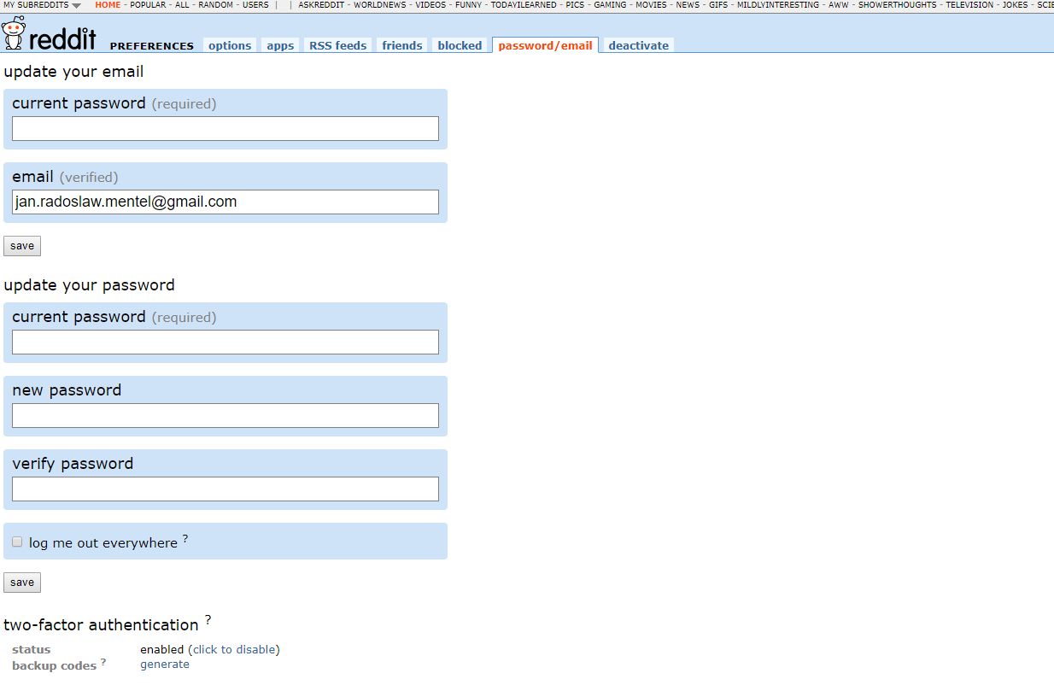This screenshot has width=1054, height=691.
Task: Click the 'update your password' heading
Action: point(89,285)
